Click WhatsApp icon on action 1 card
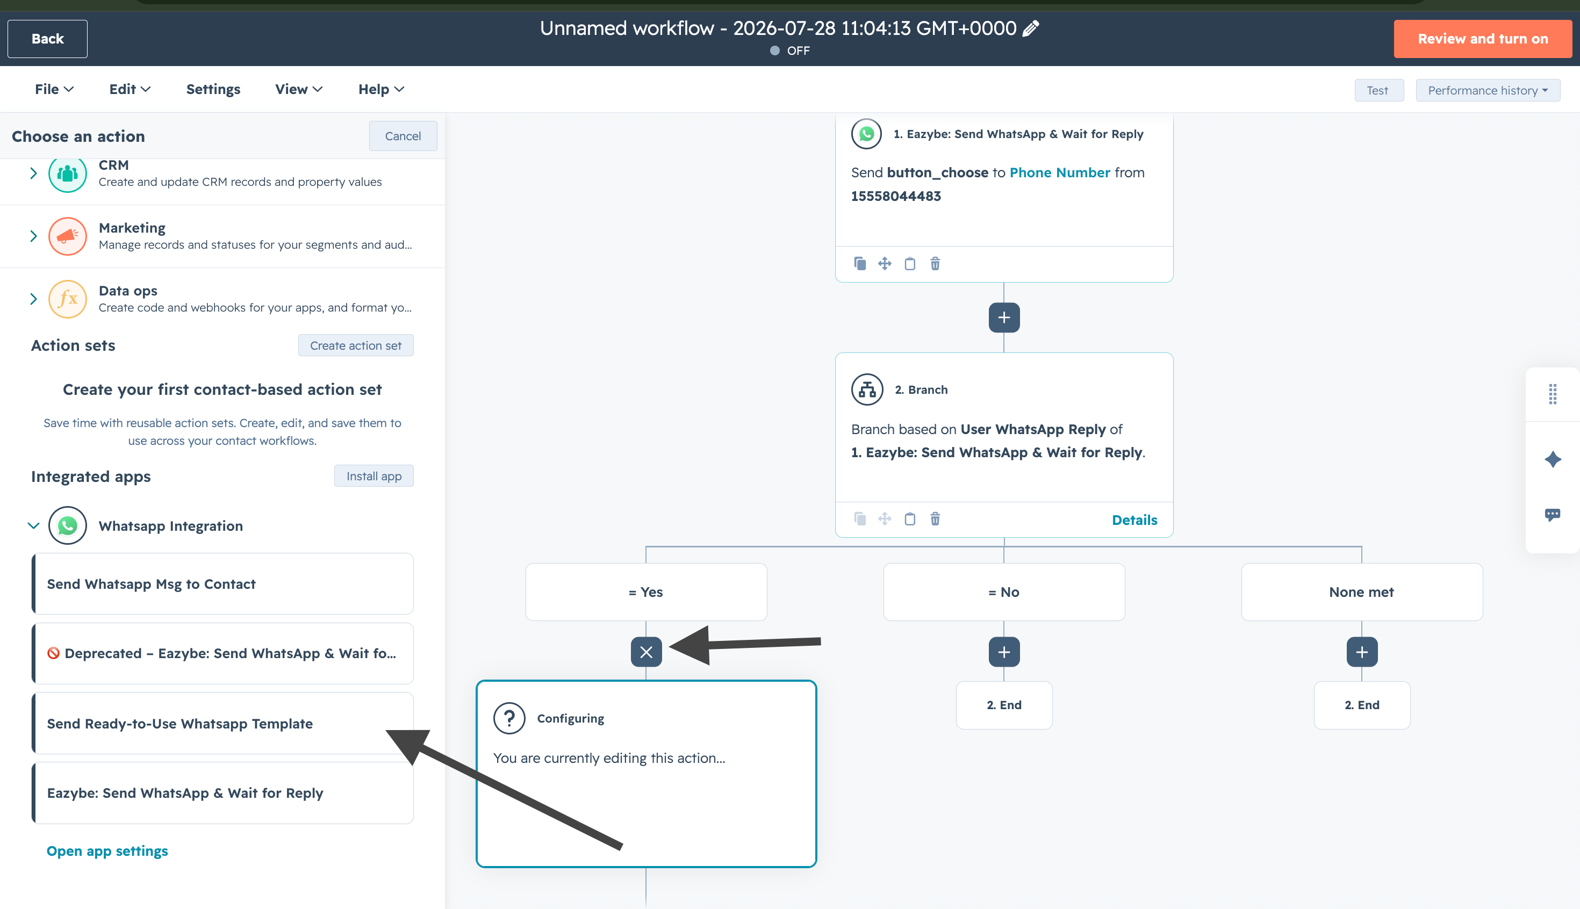Image resolution: width=1580 pixels, height=909 pixels. [x=866, y=134]
